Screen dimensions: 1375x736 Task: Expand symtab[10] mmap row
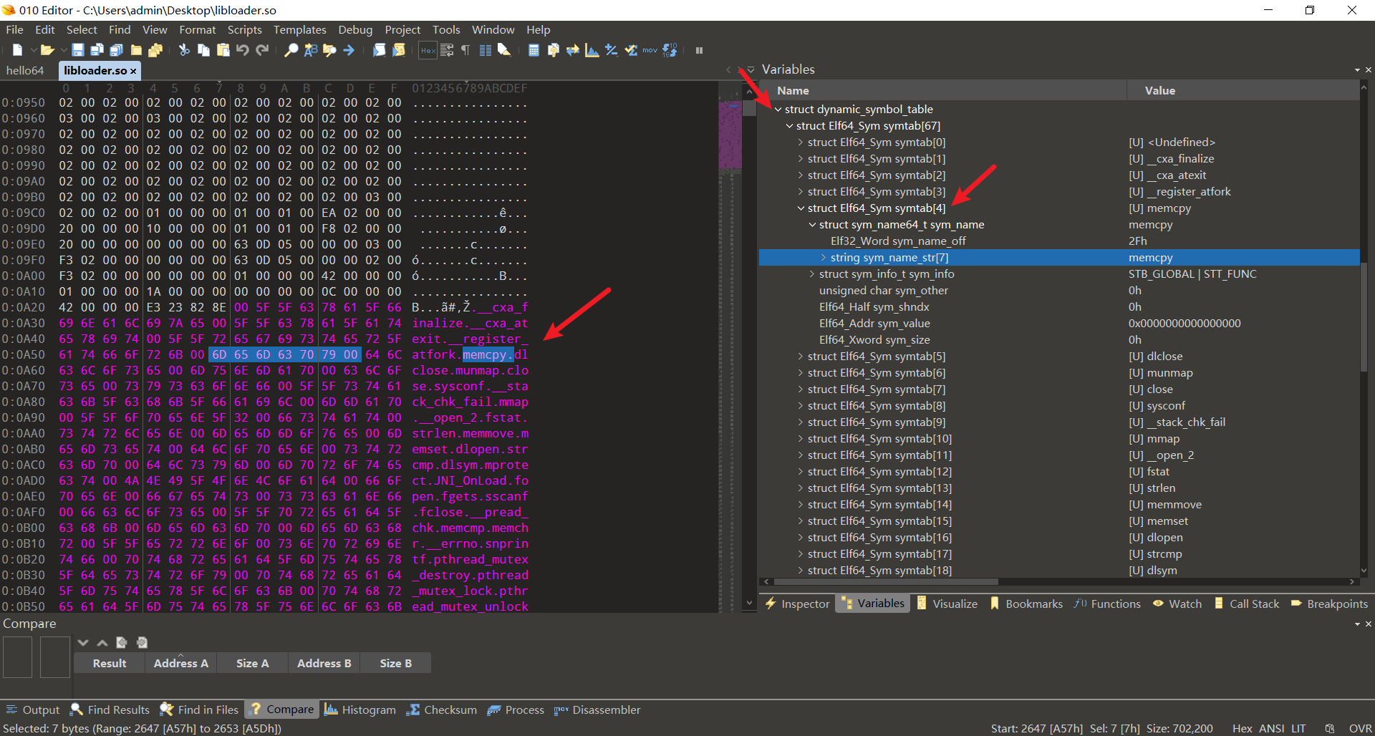coord(801,439)
